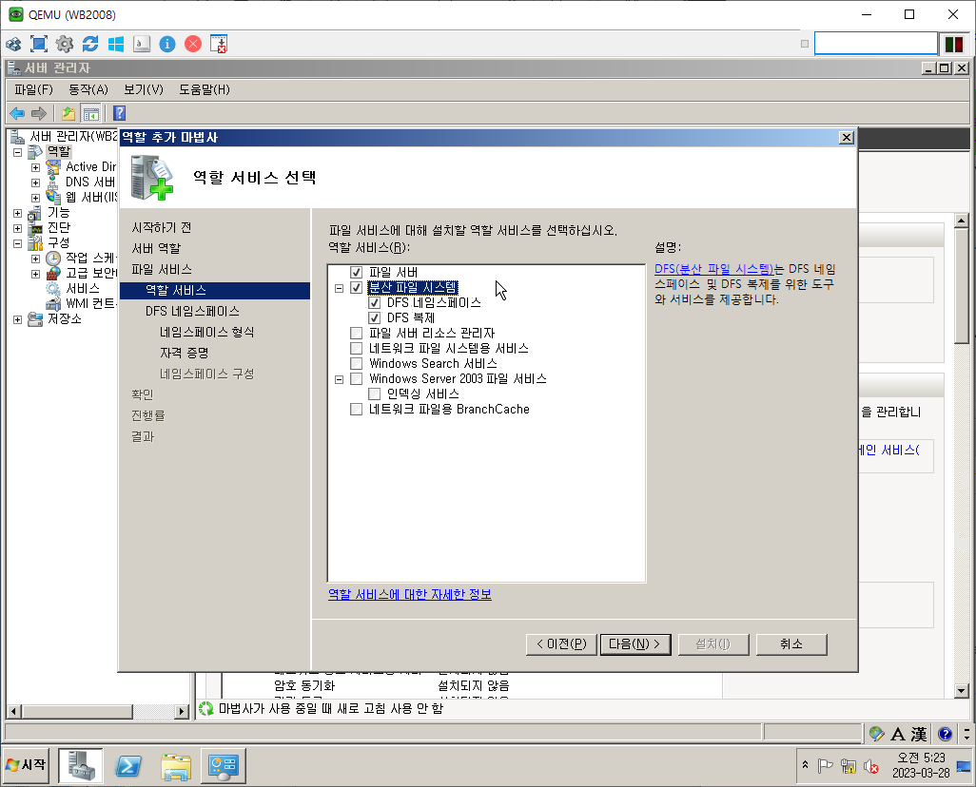Screen dimensions: 976x787
Task: Click the screenshot save icon in QEMU toolbar
Action: (x=219, y=44)
